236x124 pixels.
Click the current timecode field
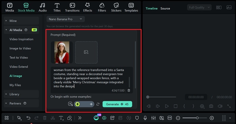tap(196, 97)
